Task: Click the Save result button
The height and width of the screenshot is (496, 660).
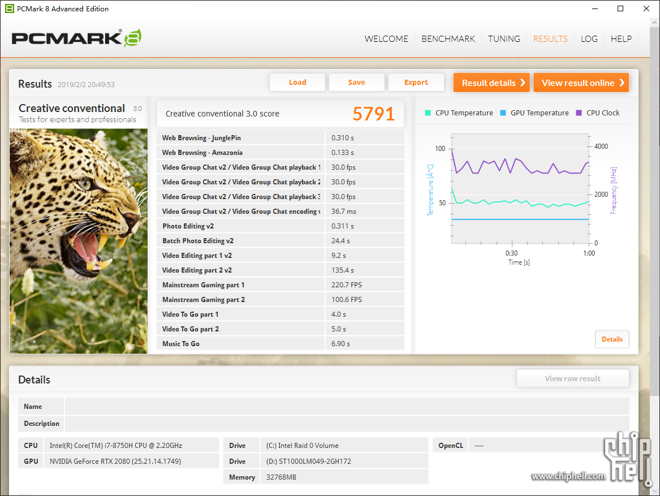Action: [356, 83]
